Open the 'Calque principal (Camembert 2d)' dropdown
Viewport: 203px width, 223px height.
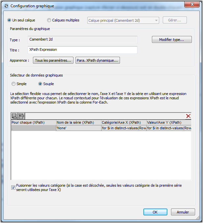[x=123, y=20]
